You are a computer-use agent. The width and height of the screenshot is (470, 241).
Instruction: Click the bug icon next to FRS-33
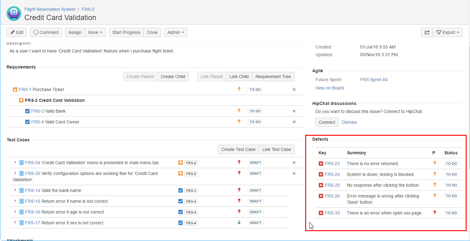[x=321, y=213]
